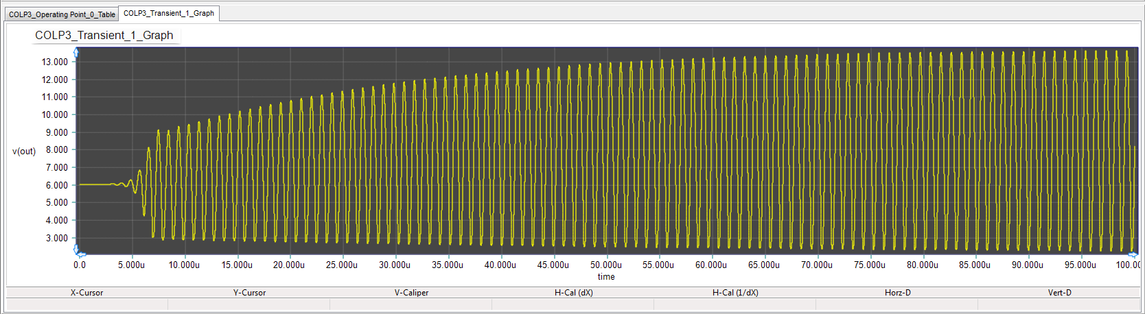1145x314 pixels.
Task: Click the Y-Cursor column header
Action: pyautogui.click(x=249, y=293)
